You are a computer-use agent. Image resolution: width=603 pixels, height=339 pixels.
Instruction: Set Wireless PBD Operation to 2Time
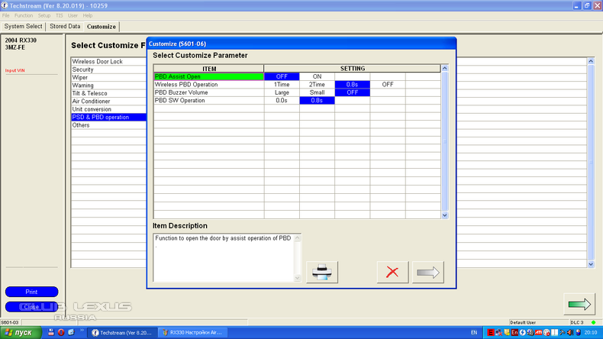pyautogui.click(x=317, y=85)
